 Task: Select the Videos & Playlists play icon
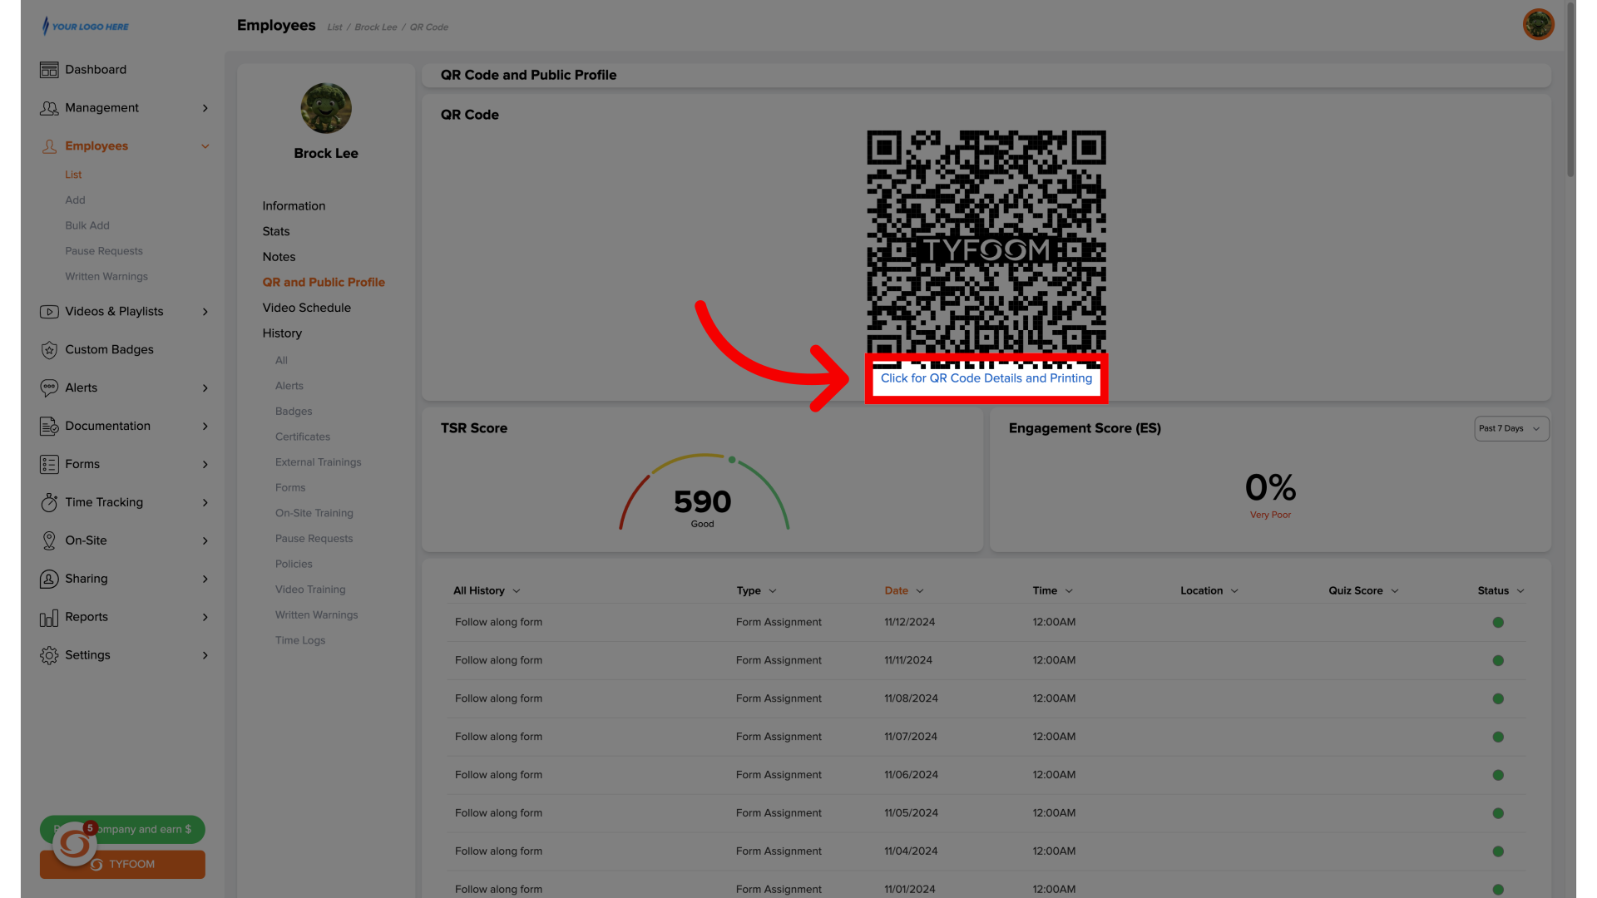tap(49, 312)
